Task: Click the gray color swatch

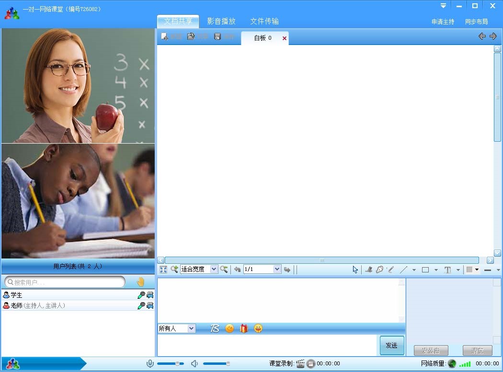Action: tap(469, 270)
